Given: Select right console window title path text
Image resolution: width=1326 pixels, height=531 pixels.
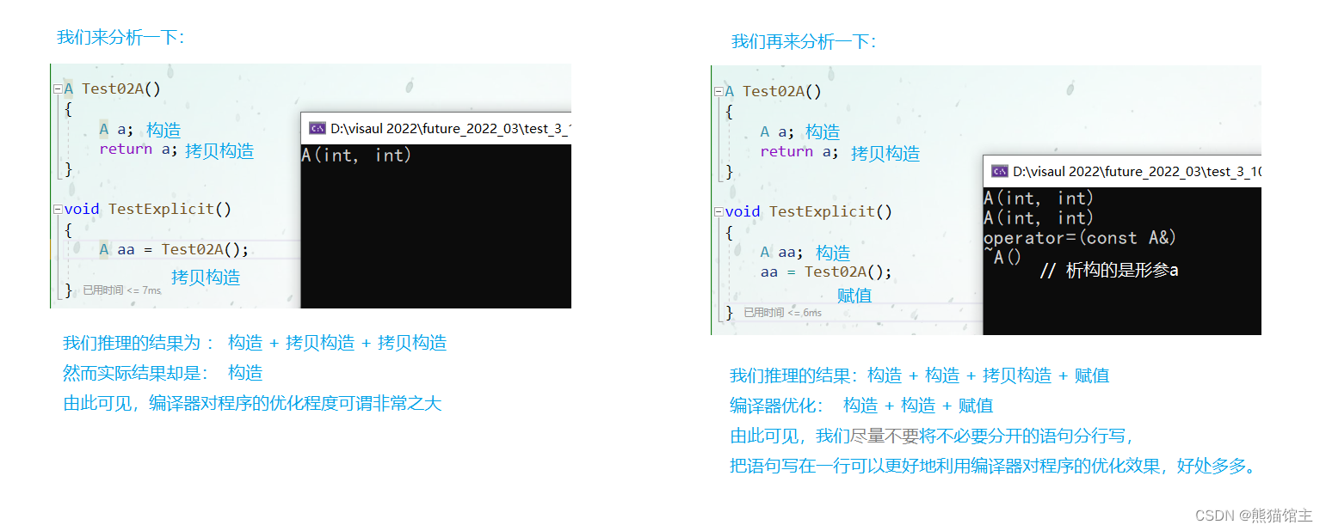Looking at the screenshot, I should pyautogui.click(x=1137, y=171).
